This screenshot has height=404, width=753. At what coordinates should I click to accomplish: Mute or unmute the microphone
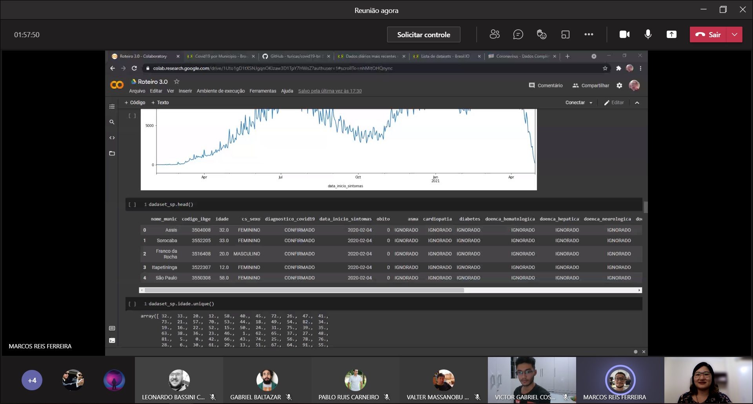648,34
